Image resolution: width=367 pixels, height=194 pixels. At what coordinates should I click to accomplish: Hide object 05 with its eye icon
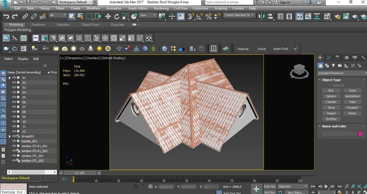pyautogui.click(x=14, y=97)
